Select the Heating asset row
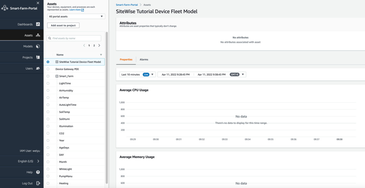Viewport: 365px width, 188px height. [x=74, y=183]
